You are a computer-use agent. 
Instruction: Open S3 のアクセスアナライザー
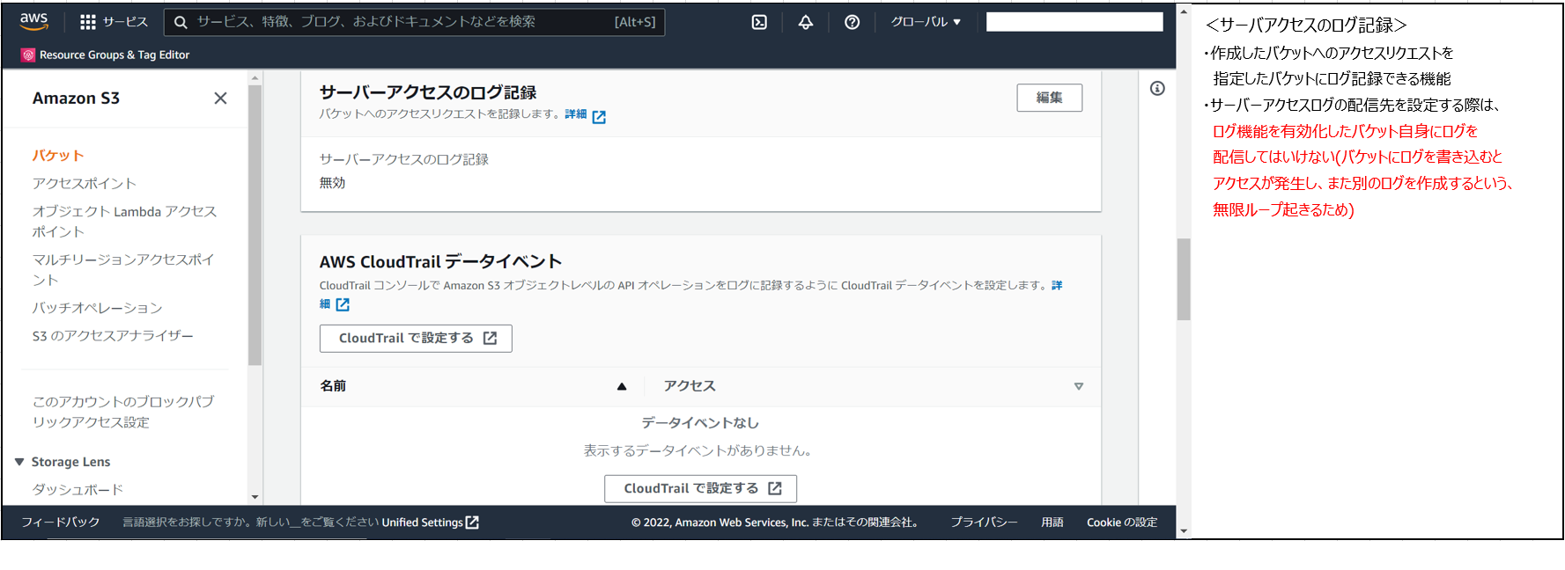(113, 336)
